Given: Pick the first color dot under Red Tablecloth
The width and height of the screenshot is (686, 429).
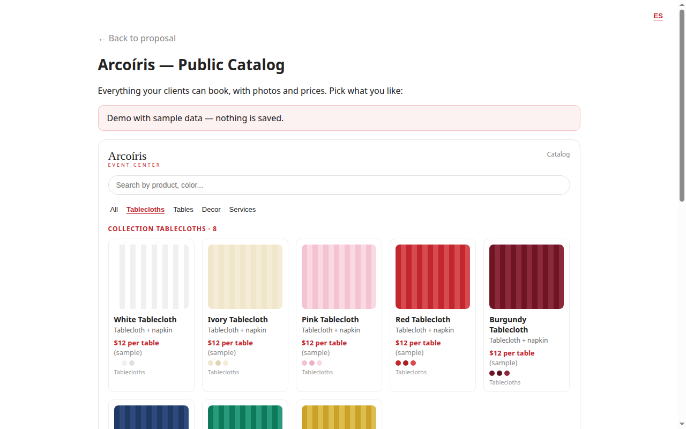Looking at the screenshot, I should tap(398, 363).
